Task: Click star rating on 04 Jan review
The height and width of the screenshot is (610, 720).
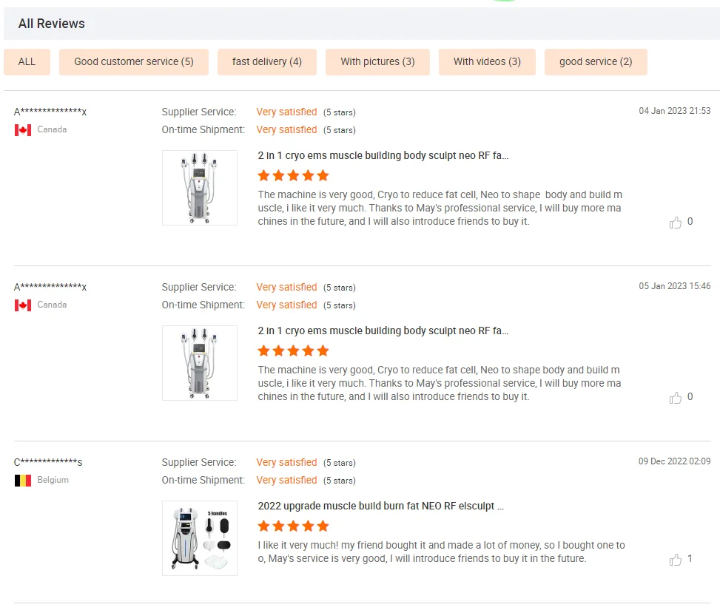Action: (293, 176)
